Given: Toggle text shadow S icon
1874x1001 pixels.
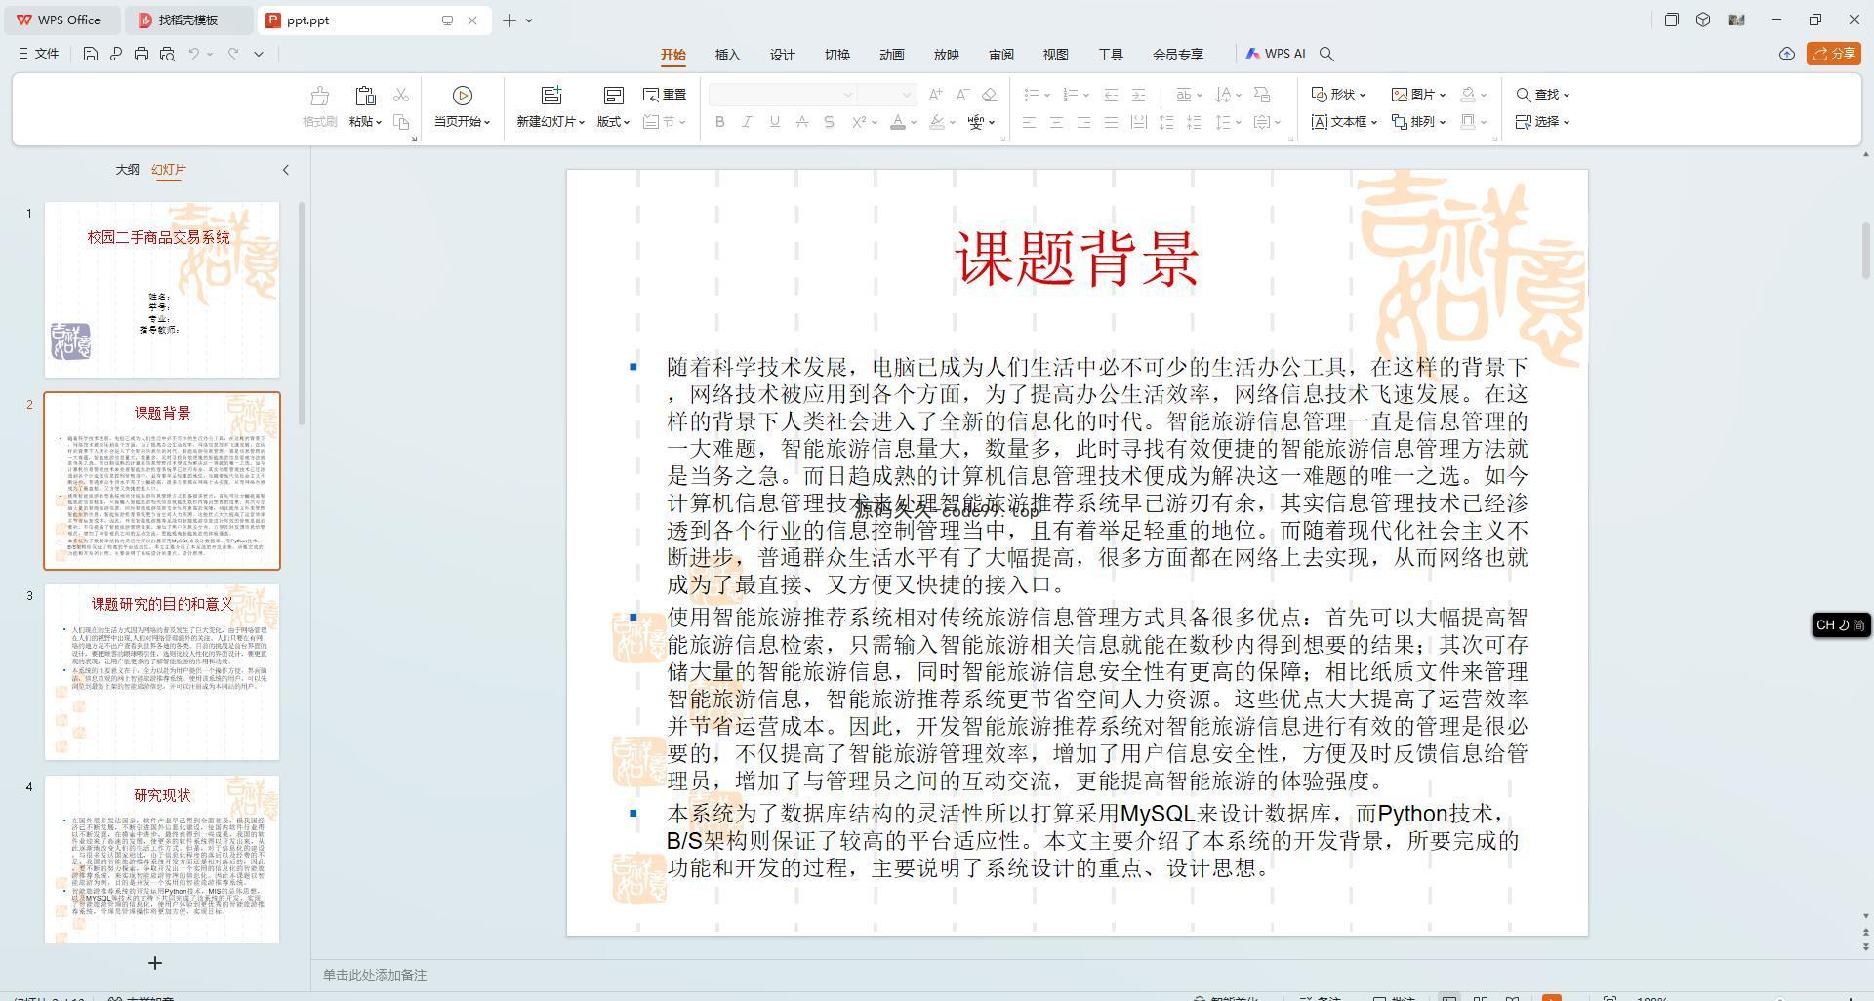Looking at the screenshot, I should [829, 122].
